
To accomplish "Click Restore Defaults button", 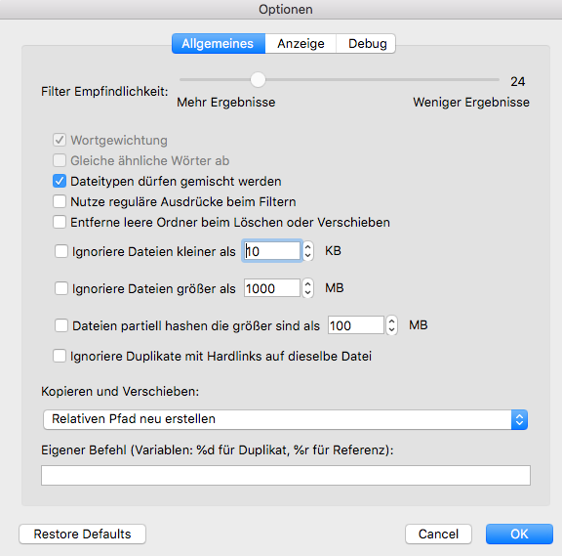I will pyautogui.click(x=82, y=534).
